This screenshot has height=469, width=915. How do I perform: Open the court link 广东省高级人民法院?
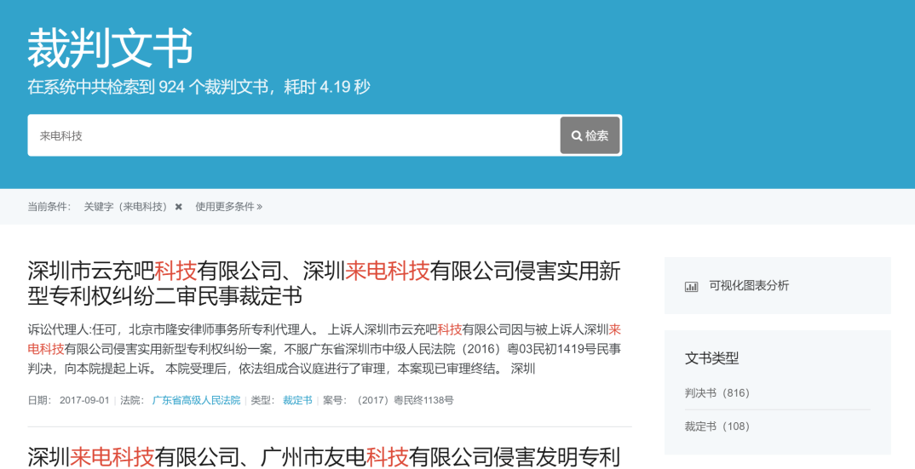click(x=196, y=400)
